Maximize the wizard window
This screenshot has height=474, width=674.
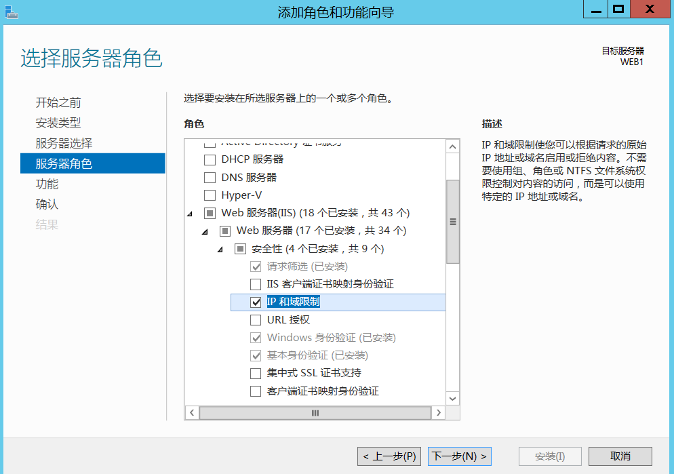618,9
